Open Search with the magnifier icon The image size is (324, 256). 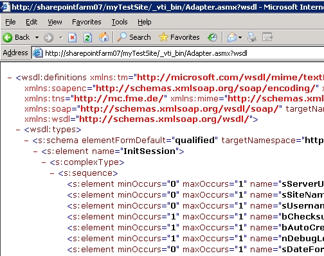(122, 37)
